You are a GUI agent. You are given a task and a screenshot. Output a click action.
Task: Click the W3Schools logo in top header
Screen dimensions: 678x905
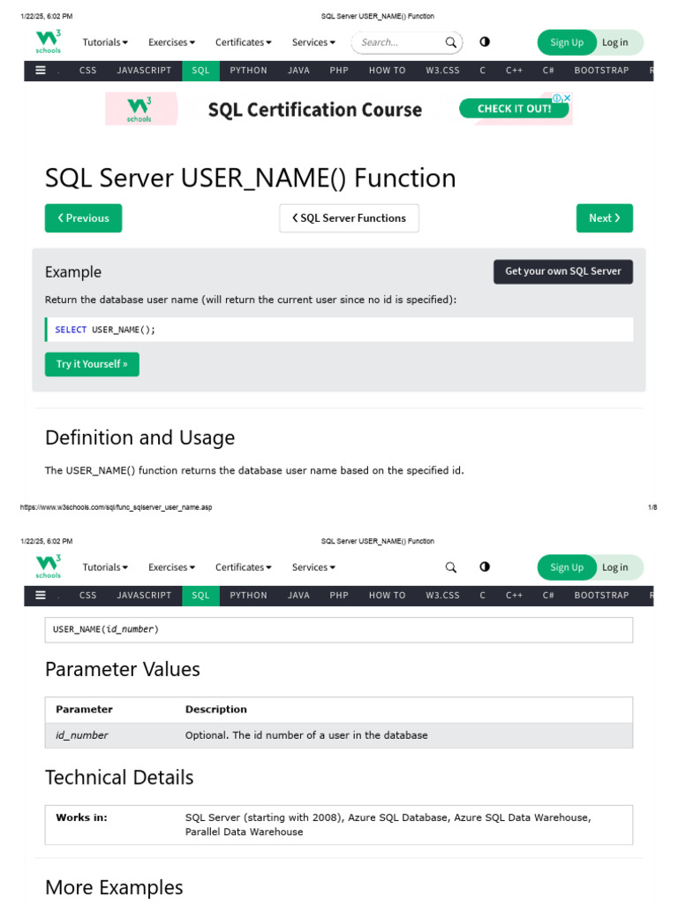click(x=49, y=42)
